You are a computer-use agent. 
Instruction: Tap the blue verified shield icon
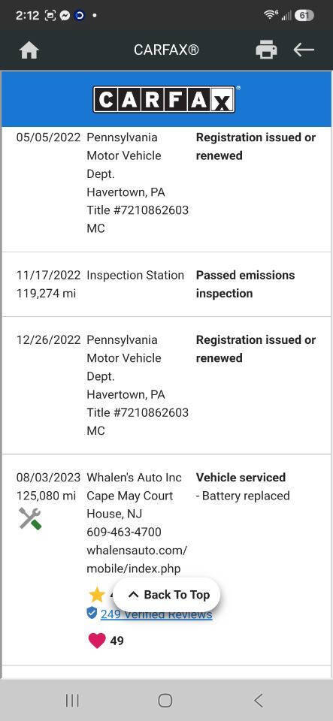[x=92, y=613]
